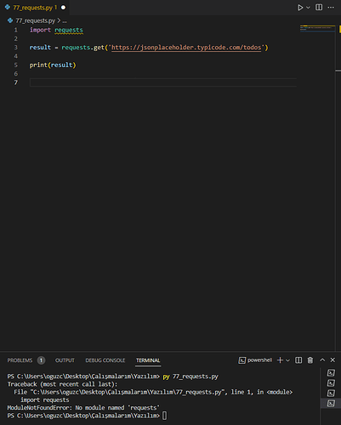Click the unsaved dot on 77_requests.py tab

[x=63, y=8]
